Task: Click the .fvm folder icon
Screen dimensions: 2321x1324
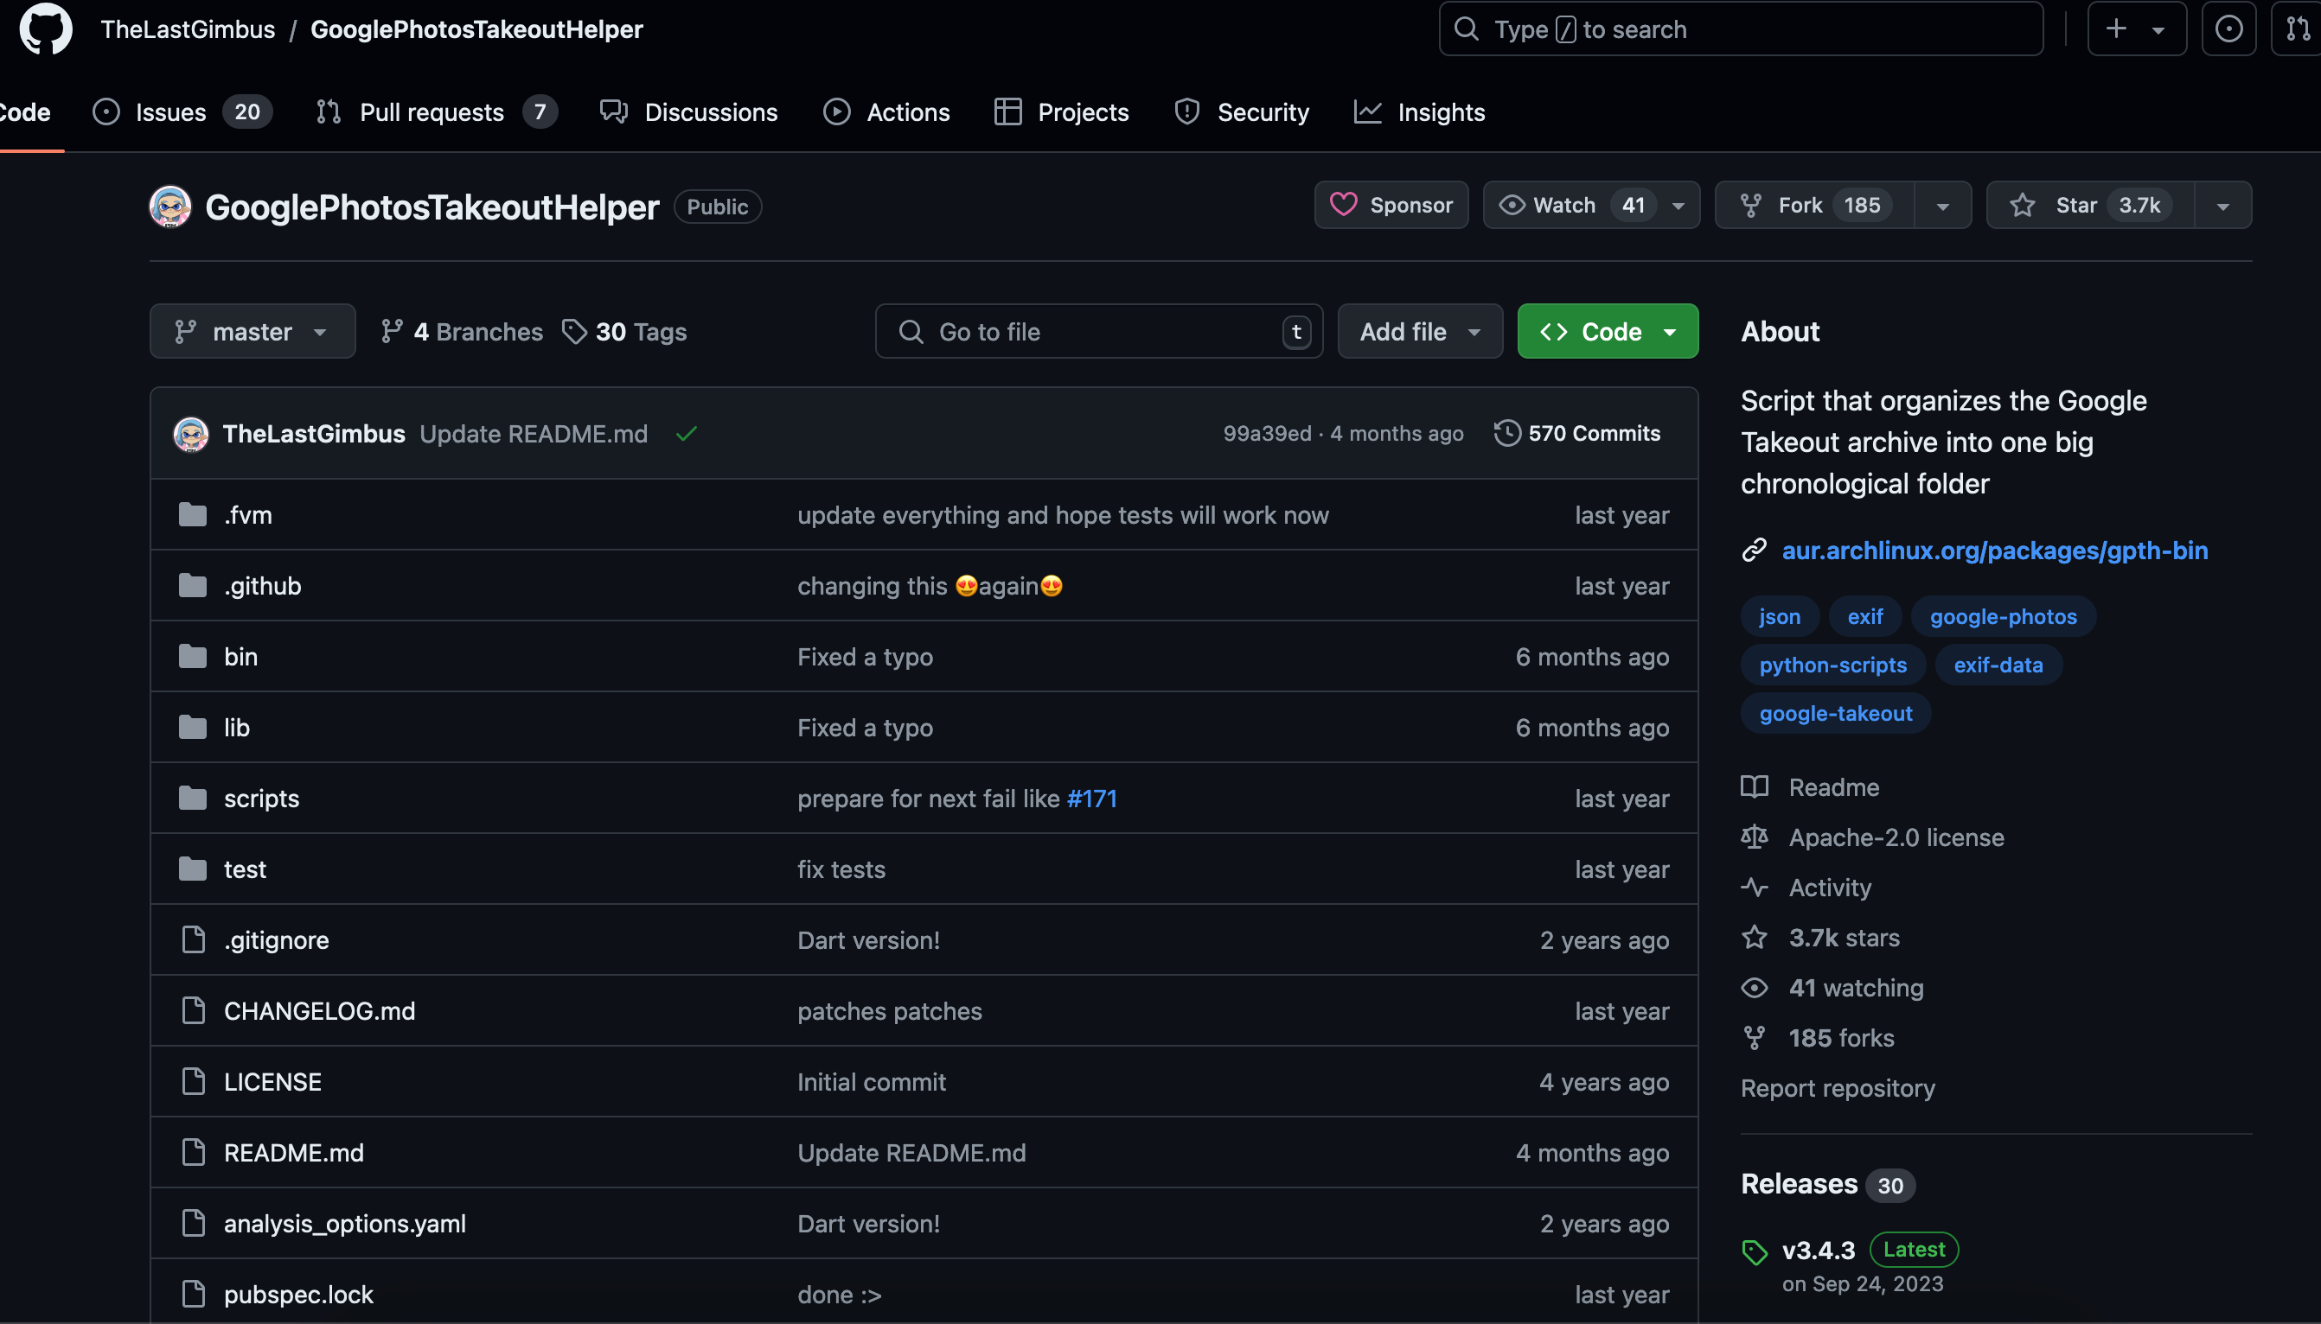Action: coord(193,515)
